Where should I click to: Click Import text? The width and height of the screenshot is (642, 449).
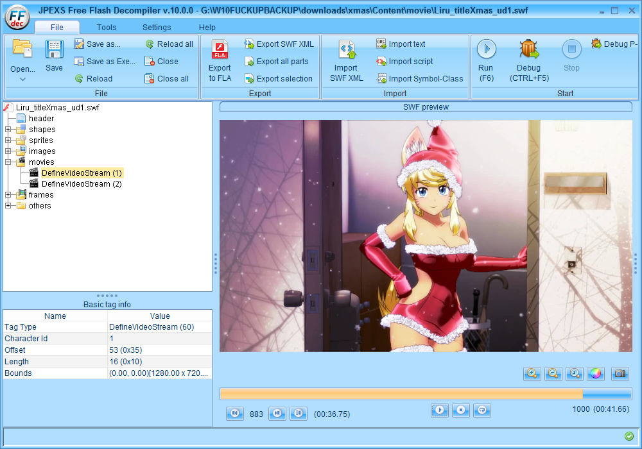401,44
